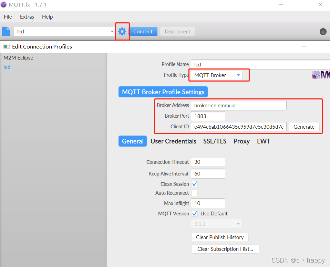Open the Help menu
The width and height of the screenshot is (330, 267).
click(x=47, y=17)
